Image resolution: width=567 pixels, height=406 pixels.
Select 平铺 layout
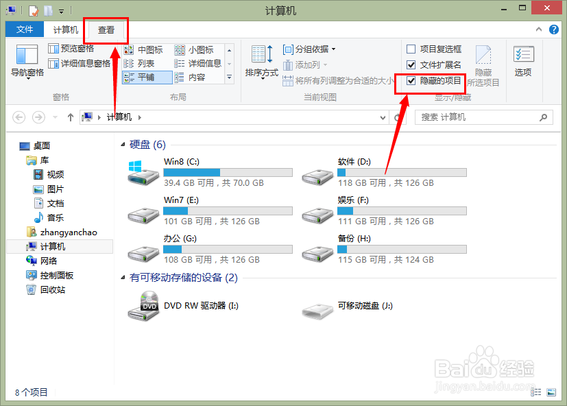point(147,77)
